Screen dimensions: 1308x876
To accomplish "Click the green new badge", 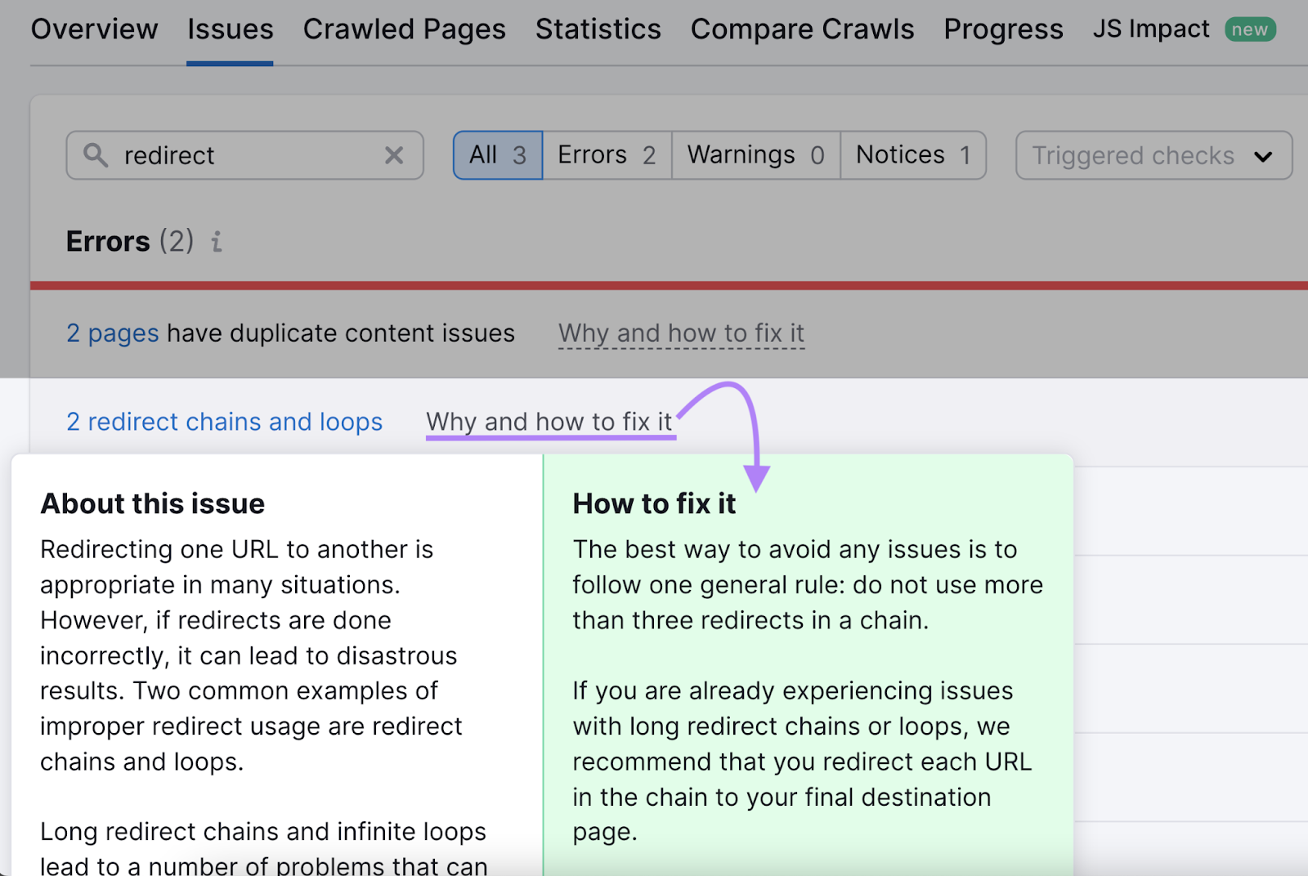I will (1250, 29).
